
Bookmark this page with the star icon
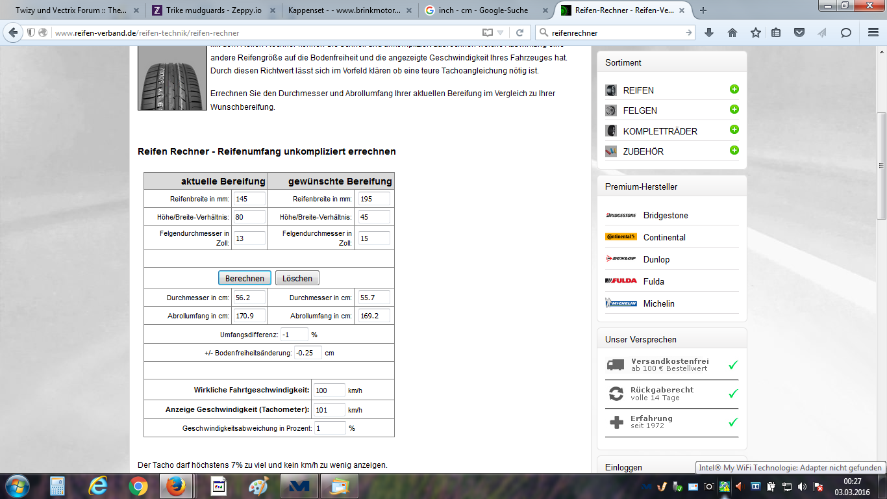coord(755,32)
